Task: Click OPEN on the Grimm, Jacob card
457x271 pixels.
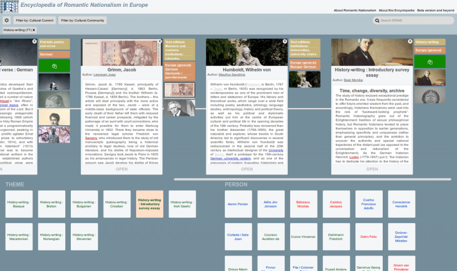Action: click(122, 169)
